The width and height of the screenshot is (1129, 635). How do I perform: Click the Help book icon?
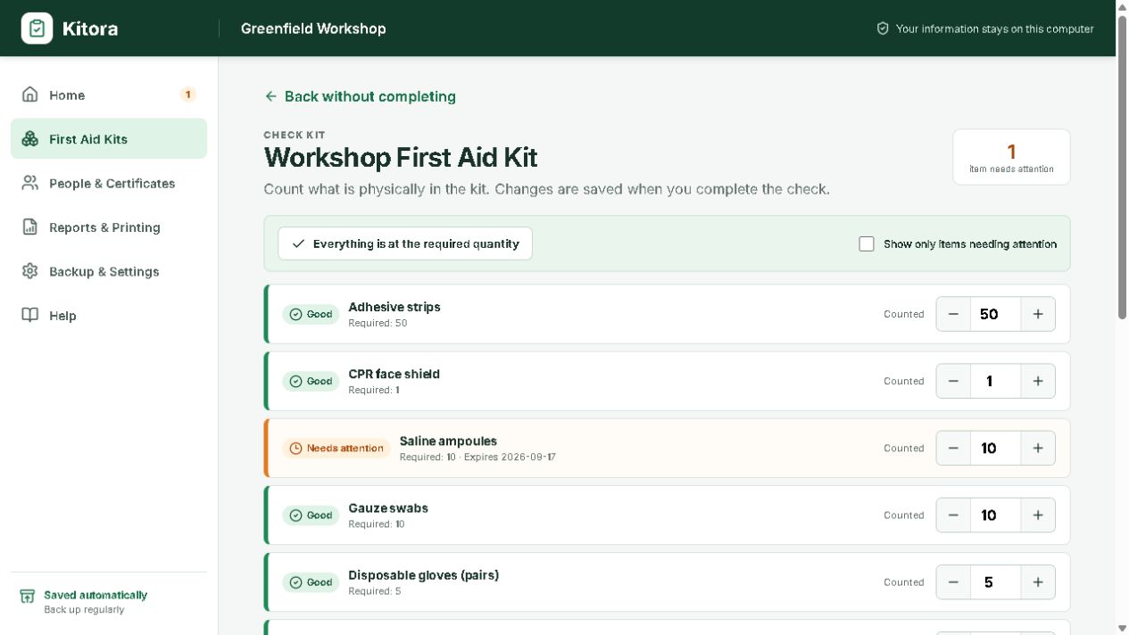click(30, 316)
